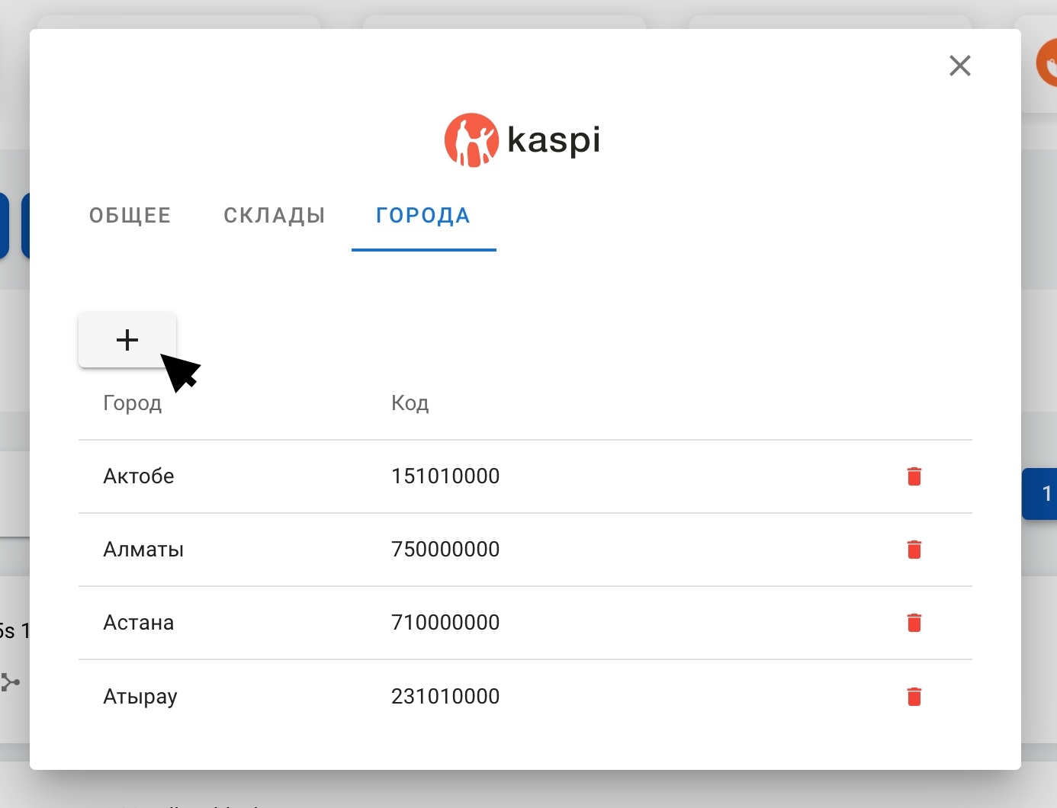
Task: Click code 710000000
Action: click(445, 623)
